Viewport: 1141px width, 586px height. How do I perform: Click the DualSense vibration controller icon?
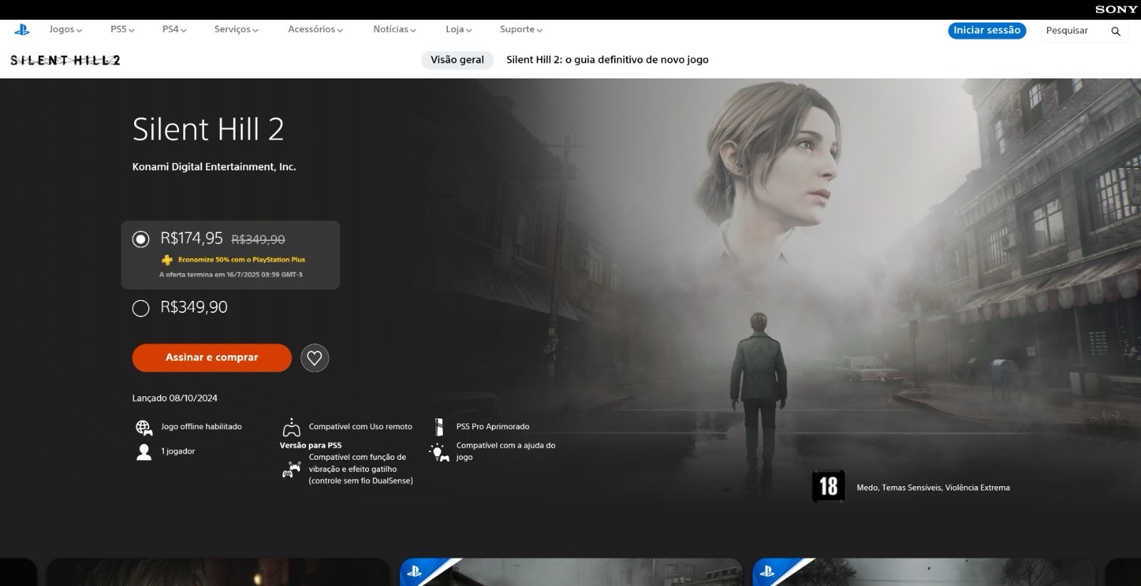pyautogui.click(x=291, y=469)
